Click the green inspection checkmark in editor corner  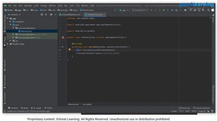[211, 18]
